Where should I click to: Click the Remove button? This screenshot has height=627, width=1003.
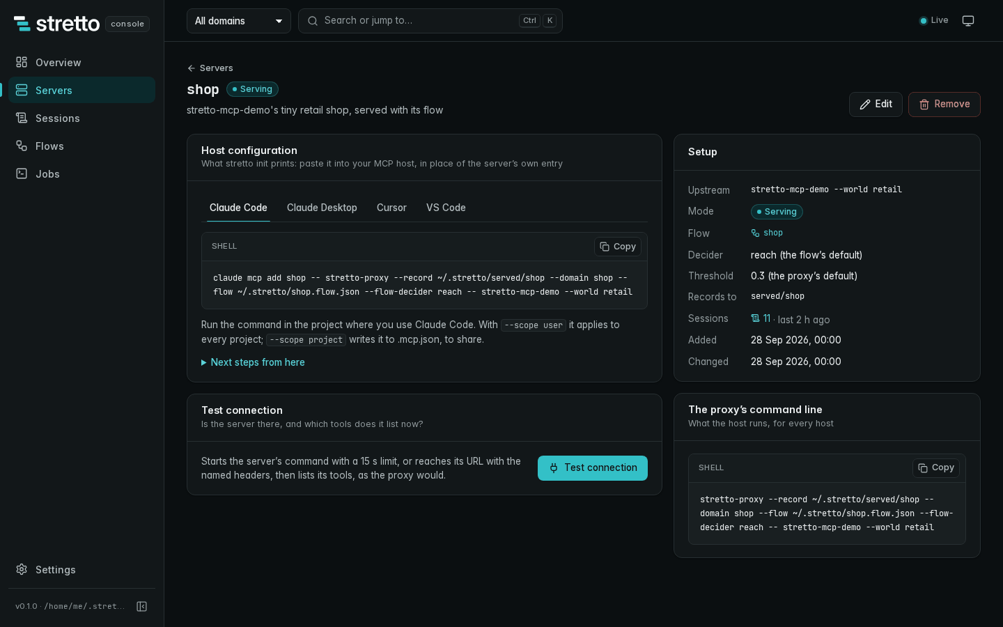point(944,104)
